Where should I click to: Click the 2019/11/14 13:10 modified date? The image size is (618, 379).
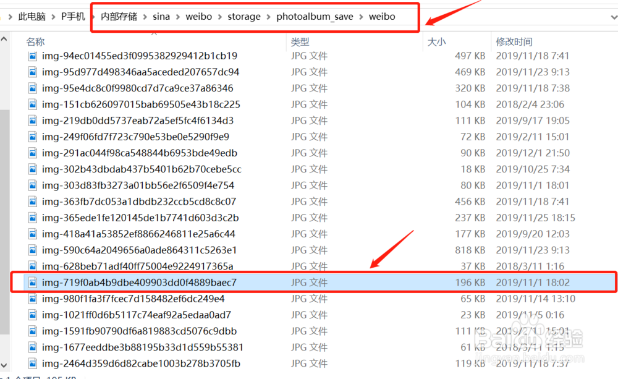point(536,299)
